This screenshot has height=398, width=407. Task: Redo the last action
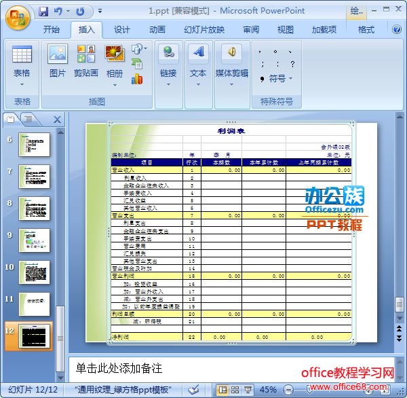click(80, 11)
